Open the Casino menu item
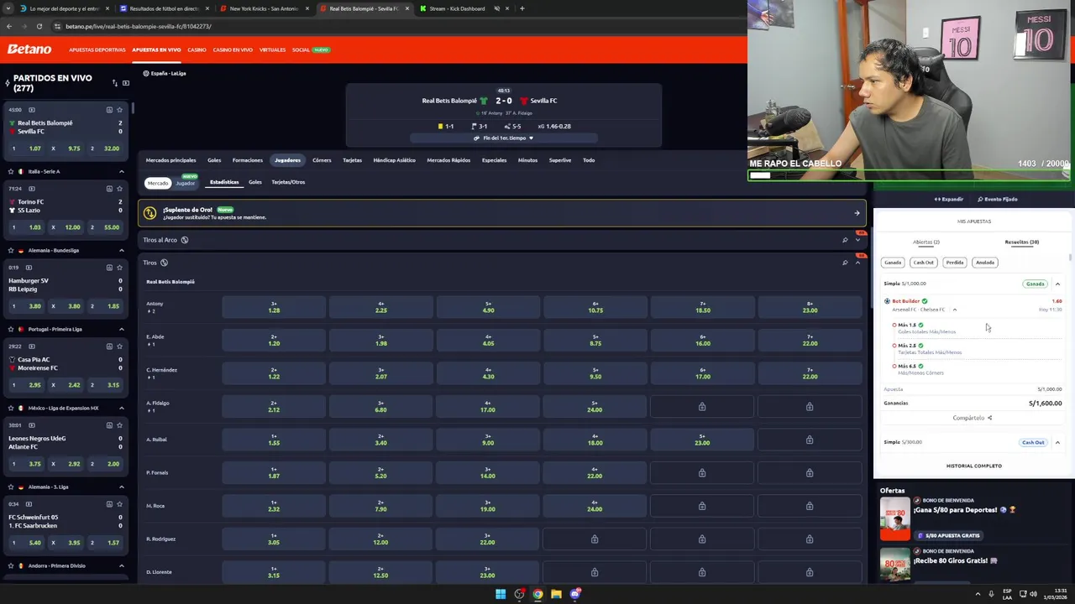Image resolution: width=1075 pixels, height=604 pixels. [x=197, y=49]
